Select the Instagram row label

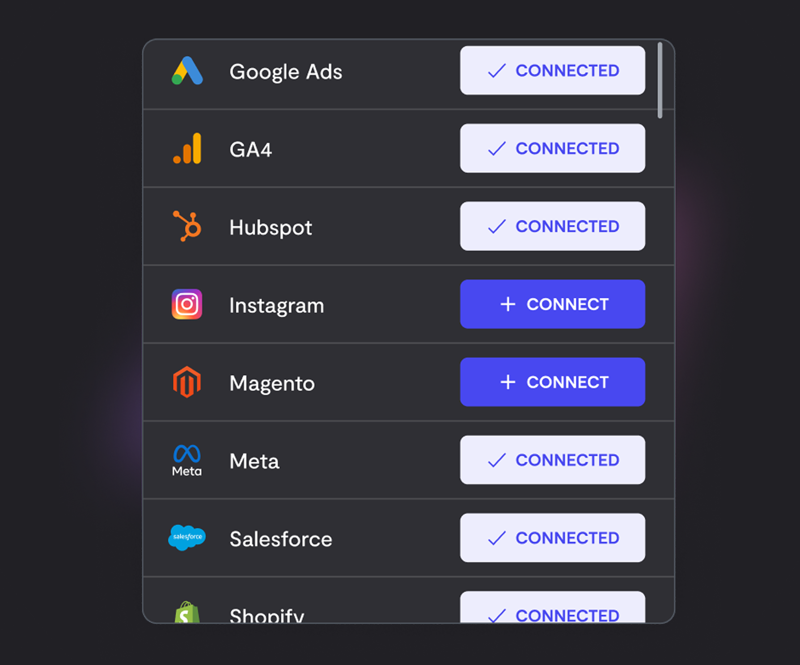click(x=276, y=306)
